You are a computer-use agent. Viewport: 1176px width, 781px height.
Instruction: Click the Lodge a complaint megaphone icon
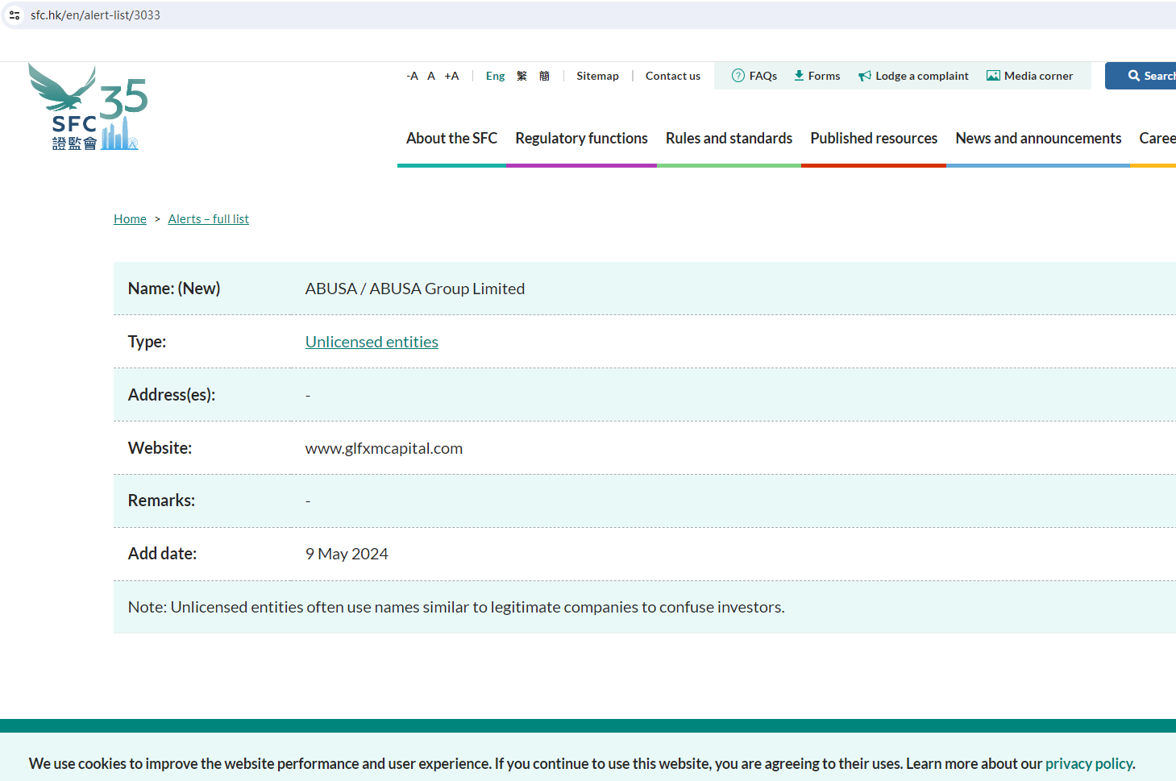[x=865, y=76]
